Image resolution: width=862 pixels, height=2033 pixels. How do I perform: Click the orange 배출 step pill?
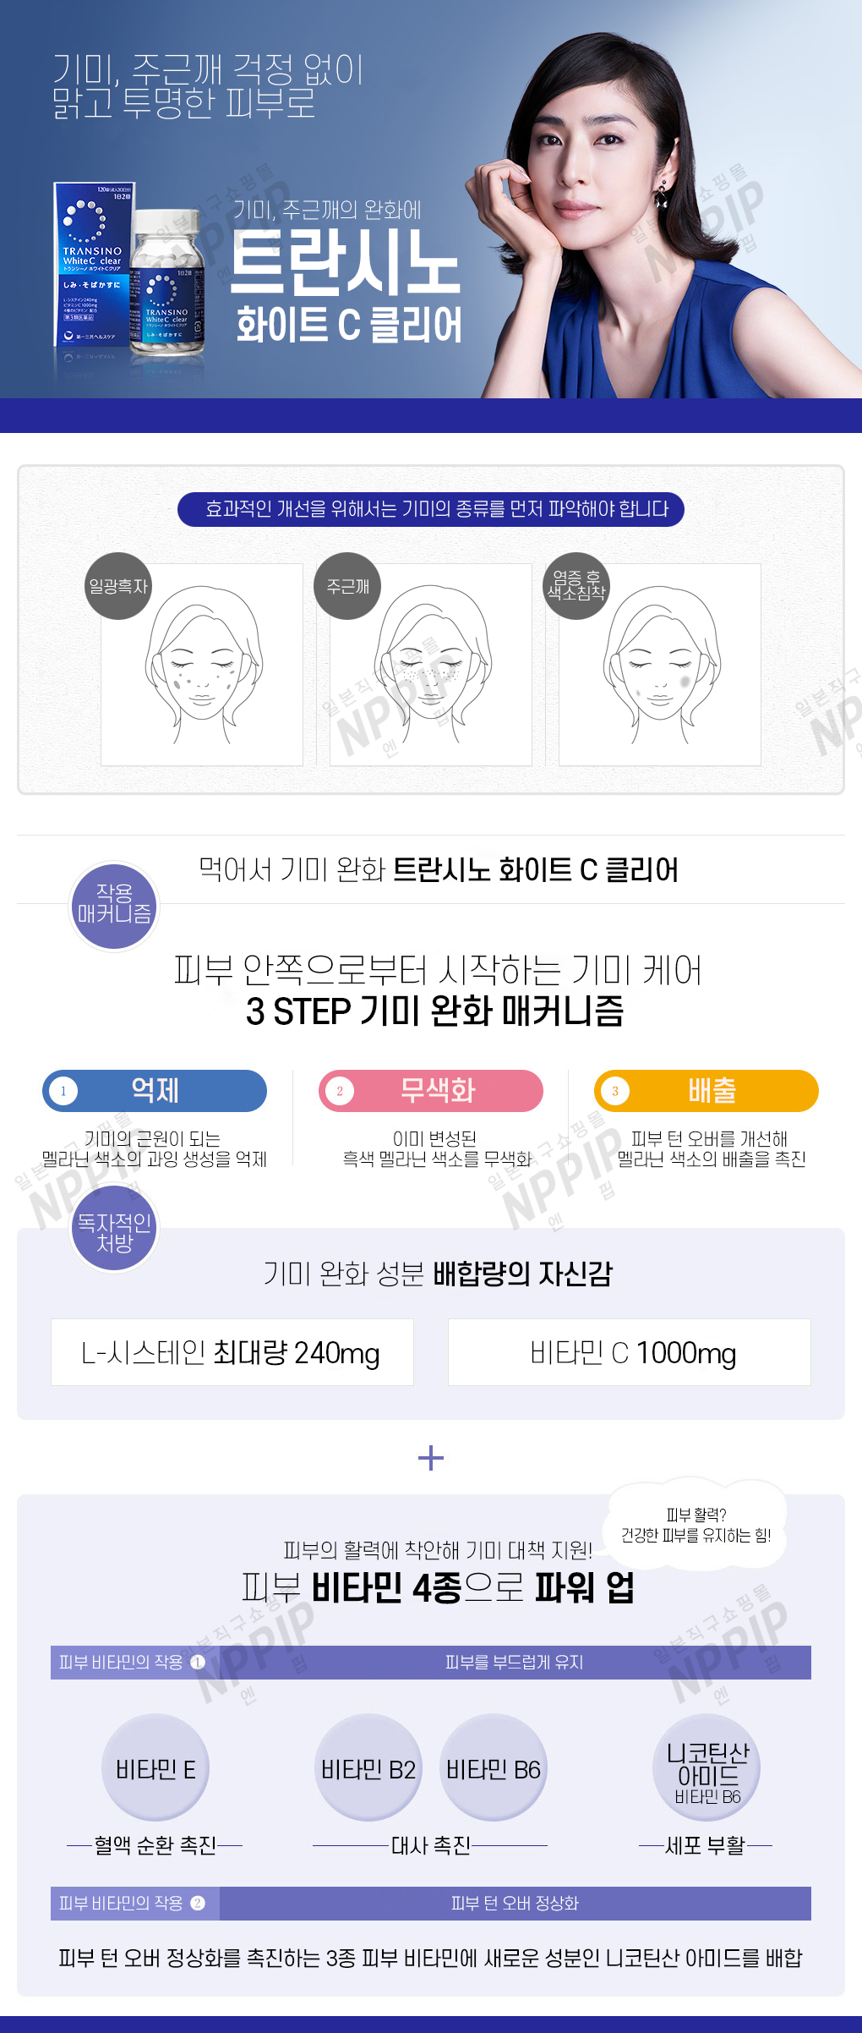pos(707,1091)
